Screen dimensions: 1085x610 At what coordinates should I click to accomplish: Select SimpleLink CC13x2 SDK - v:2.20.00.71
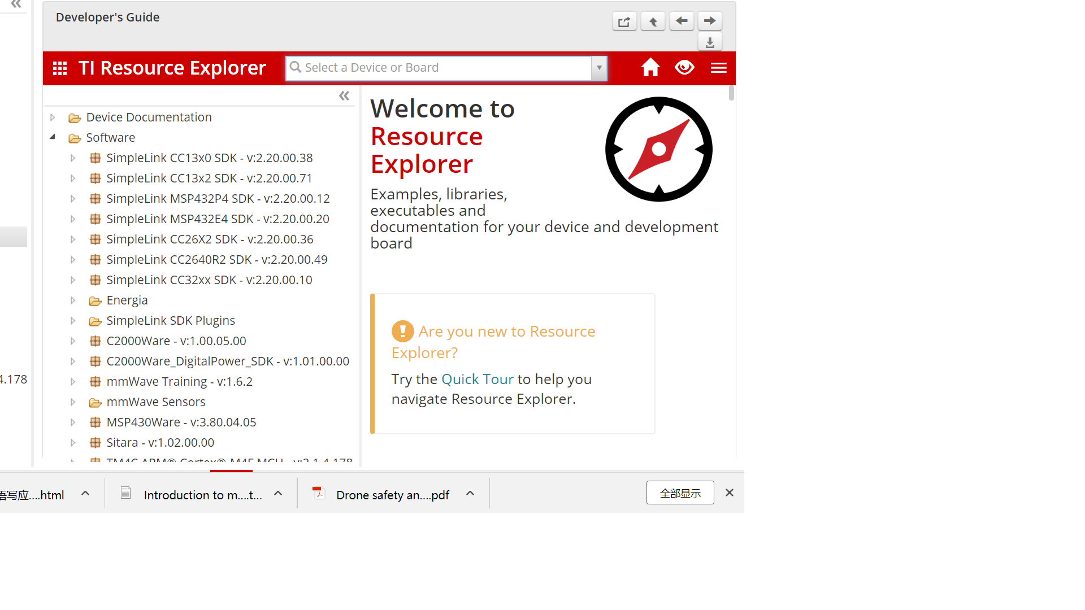point(209,178)
